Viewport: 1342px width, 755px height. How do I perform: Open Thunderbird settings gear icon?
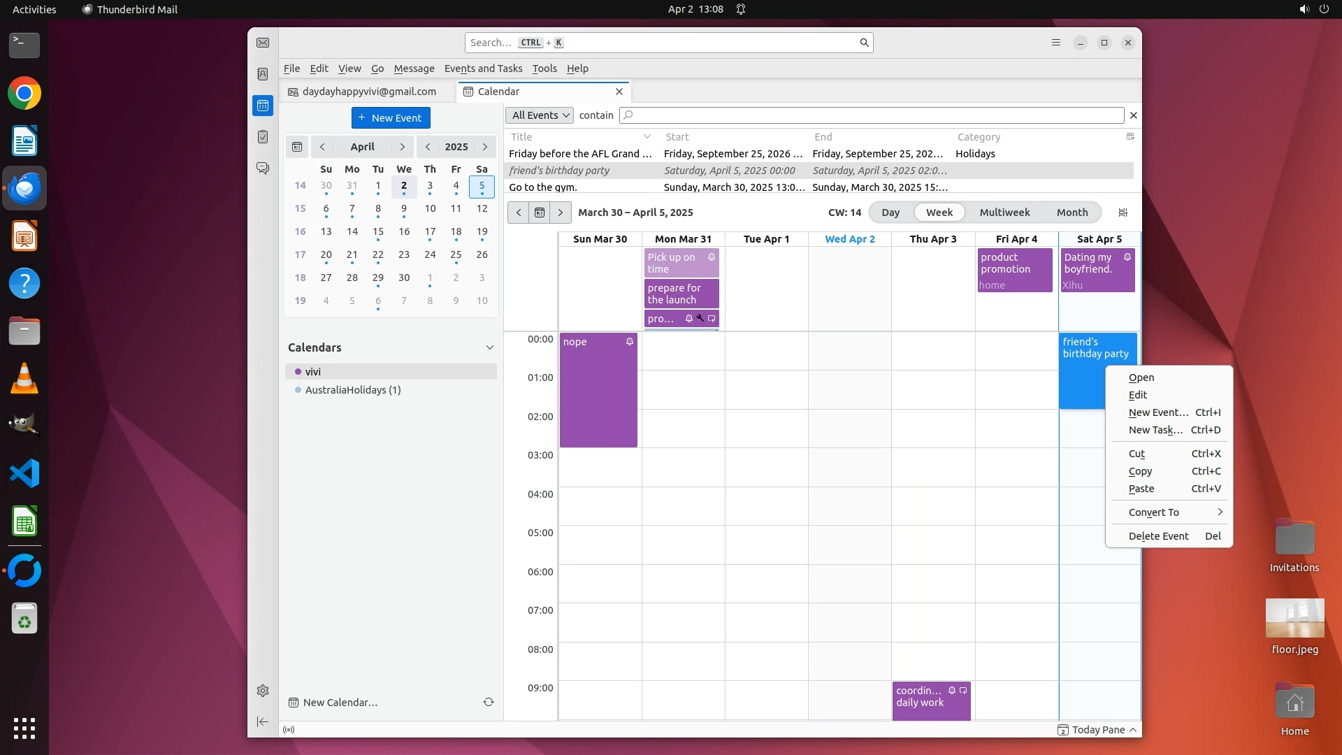263,691
